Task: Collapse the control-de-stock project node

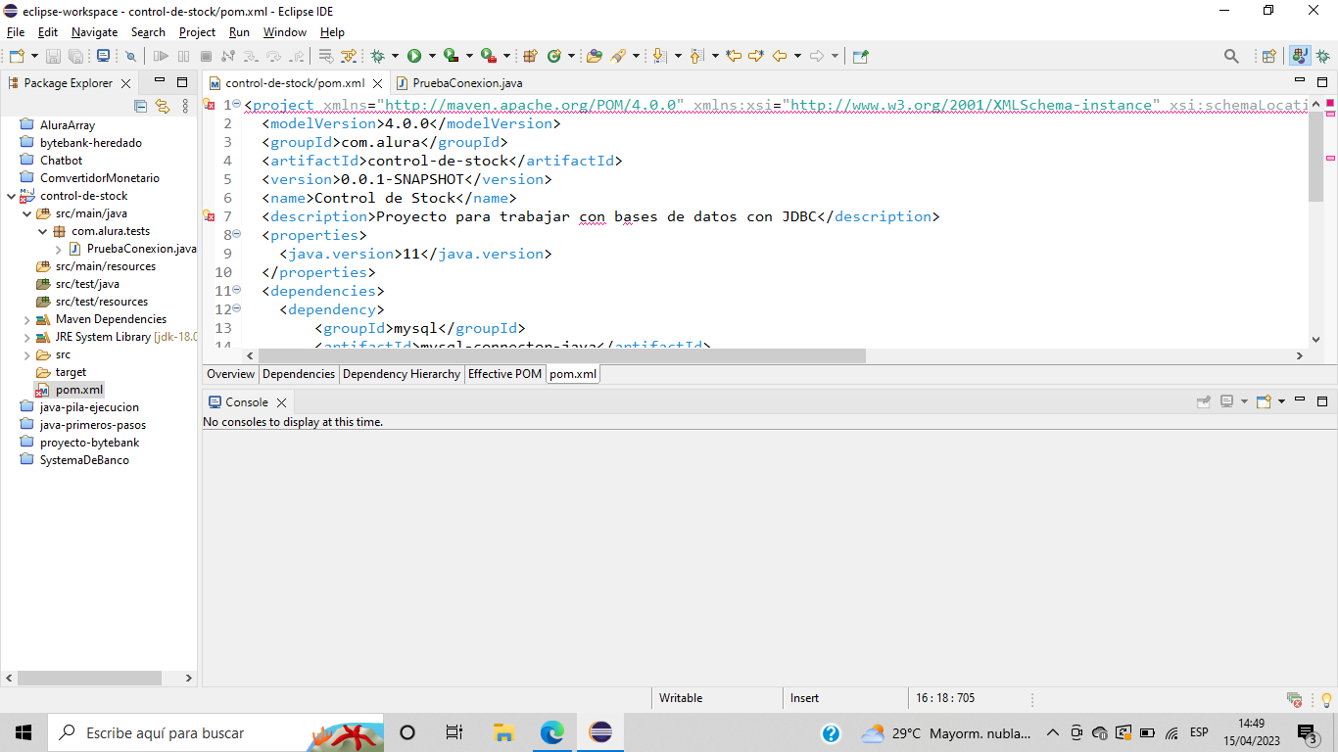Action: pos(12,196)
